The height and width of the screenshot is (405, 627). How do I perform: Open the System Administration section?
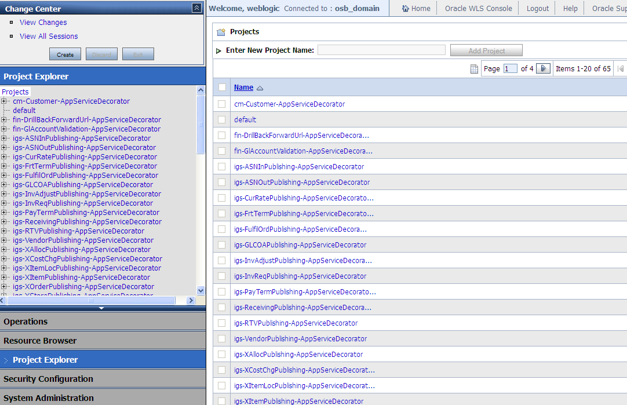pos(103,398)
